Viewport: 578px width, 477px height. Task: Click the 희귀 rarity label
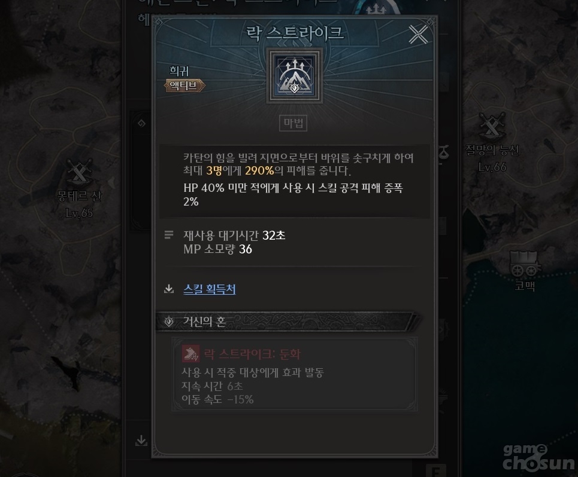point(179,71)
